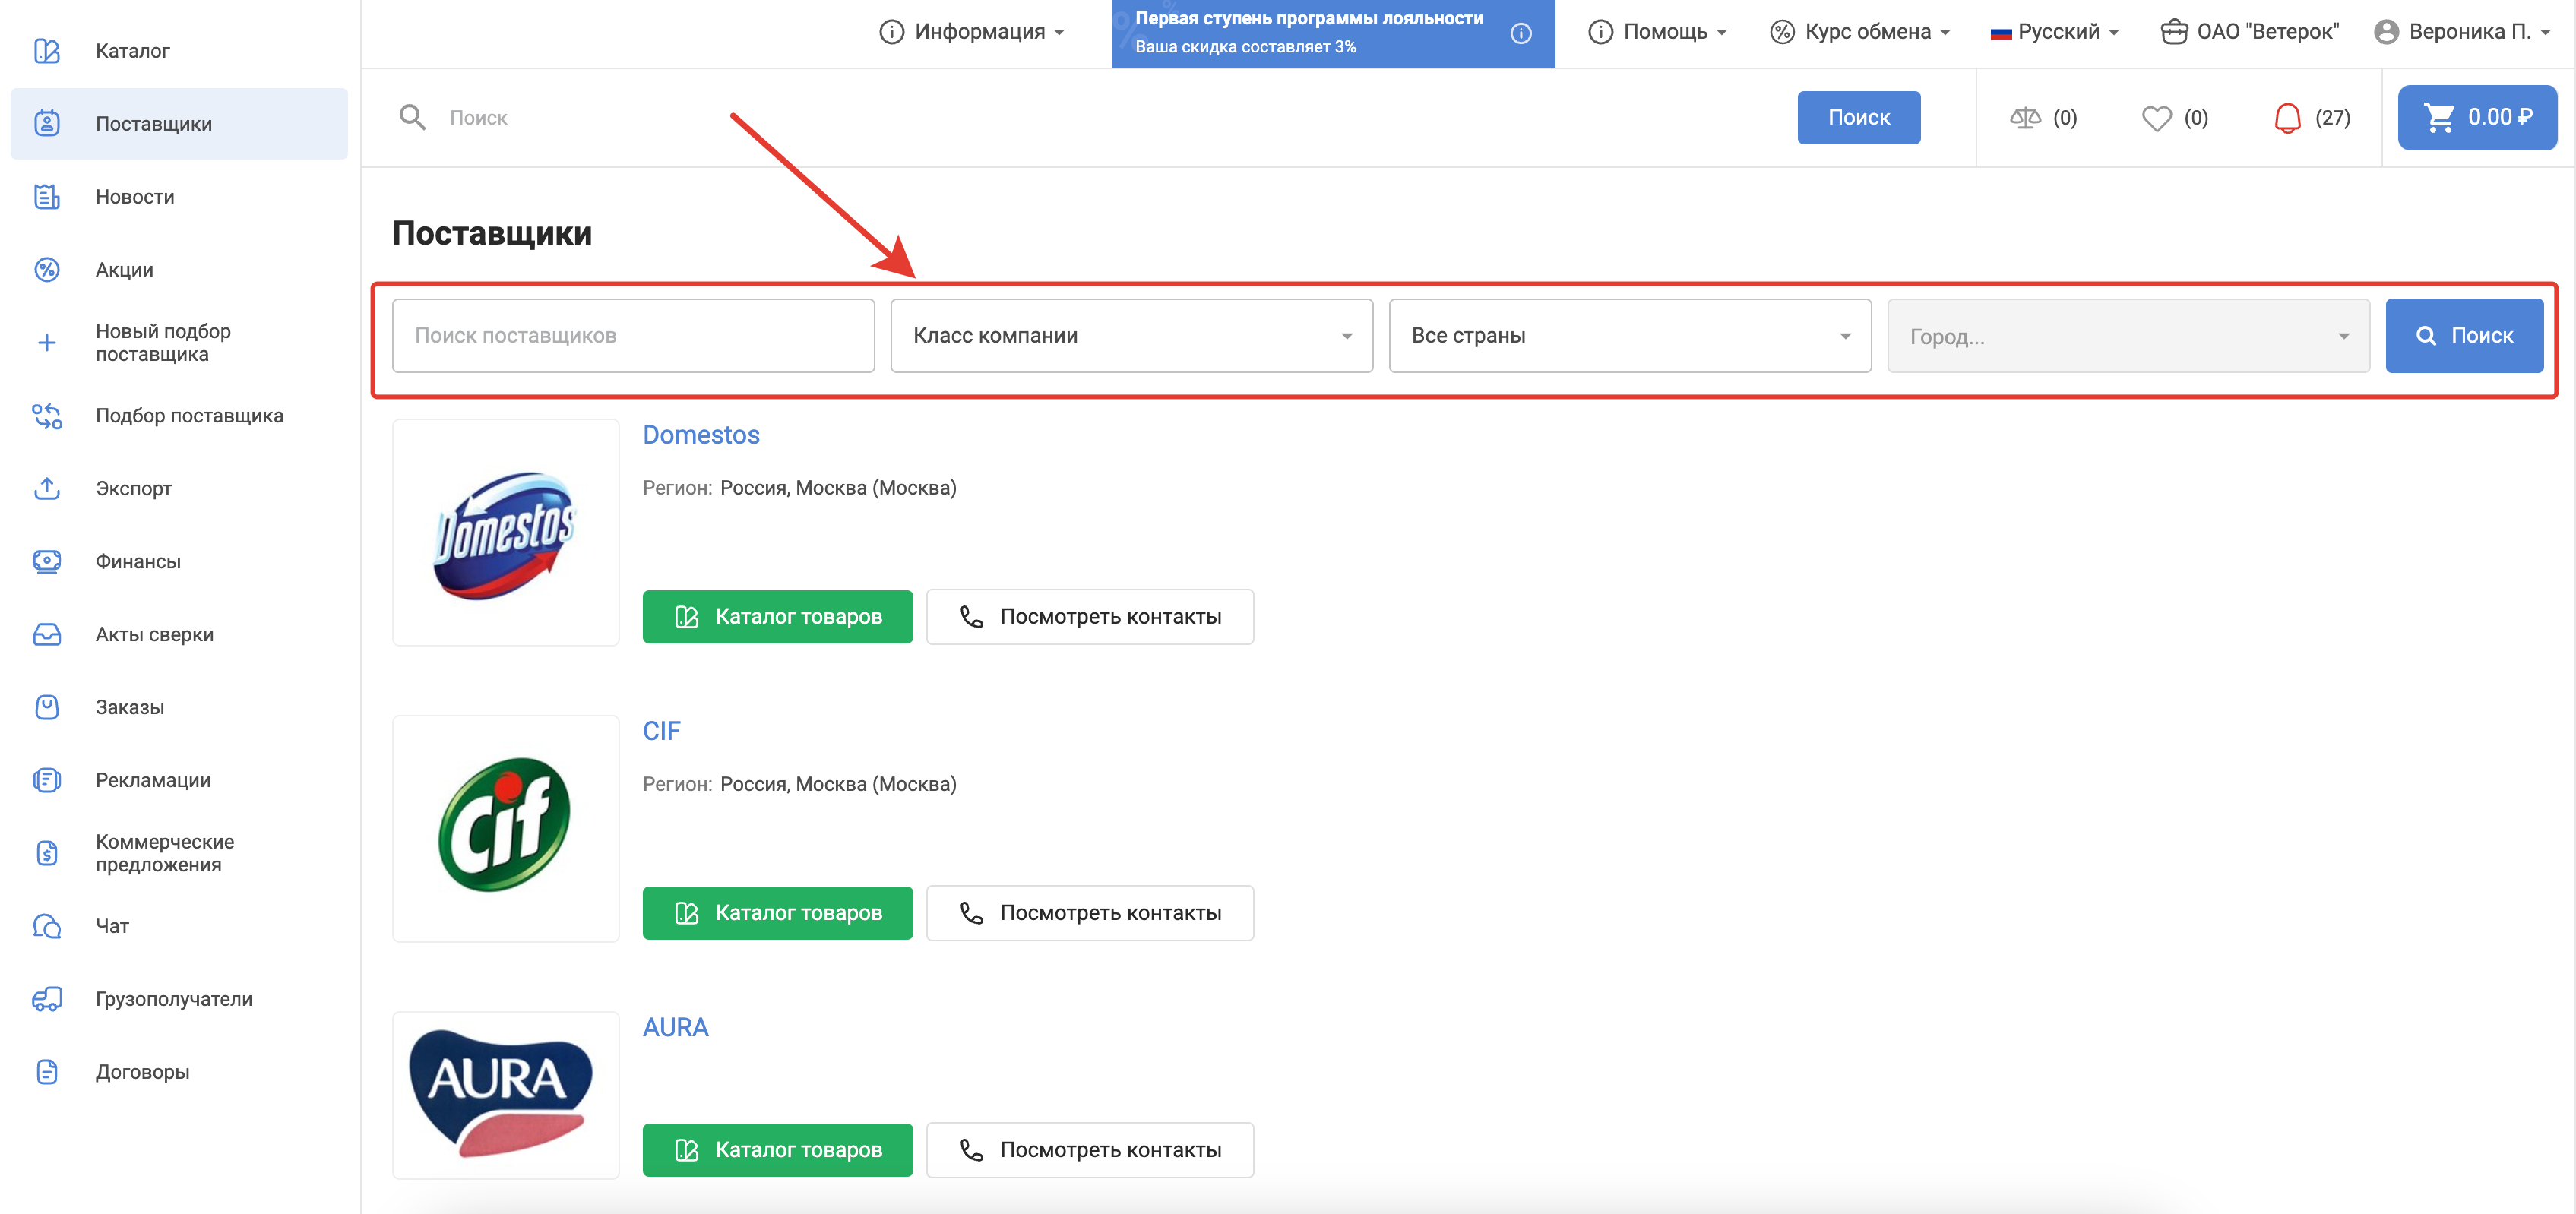
Task: Click loyalty program info icon
Action: pos(1520,33)
